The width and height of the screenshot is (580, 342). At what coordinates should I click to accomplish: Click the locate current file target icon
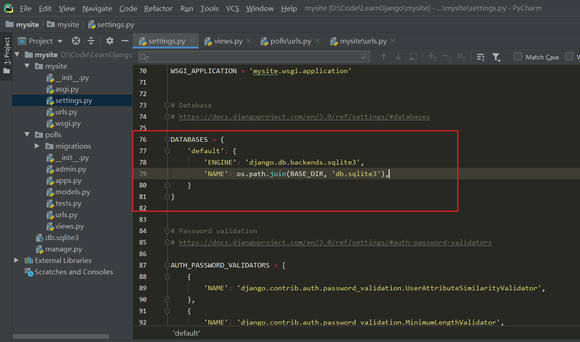pos(76,41)
